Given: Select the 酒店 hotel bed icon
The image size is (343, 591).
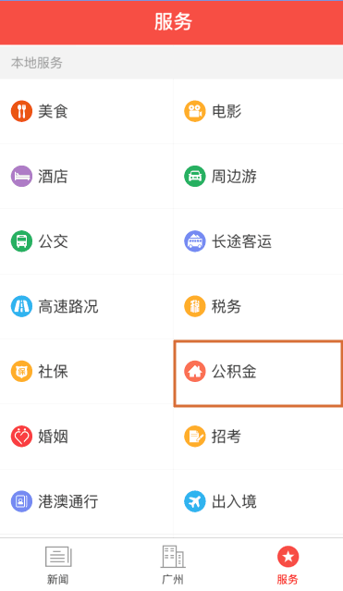Looking at the screenshot, I should tap(21, 176).
